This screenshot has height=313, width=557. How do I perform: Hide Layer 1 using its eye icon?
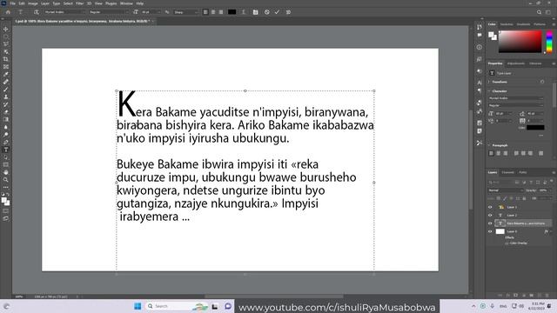(x=490, y=207)
